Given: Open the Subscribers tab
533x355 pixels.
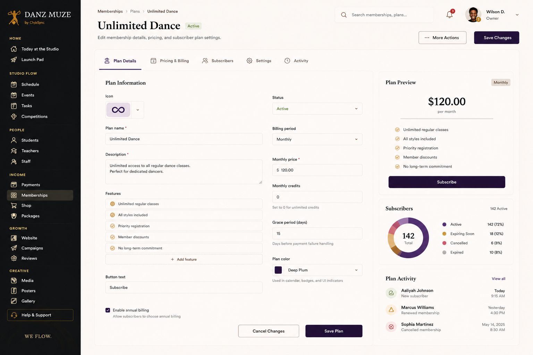Looking at the screenshot, I should tap(218, 61).
